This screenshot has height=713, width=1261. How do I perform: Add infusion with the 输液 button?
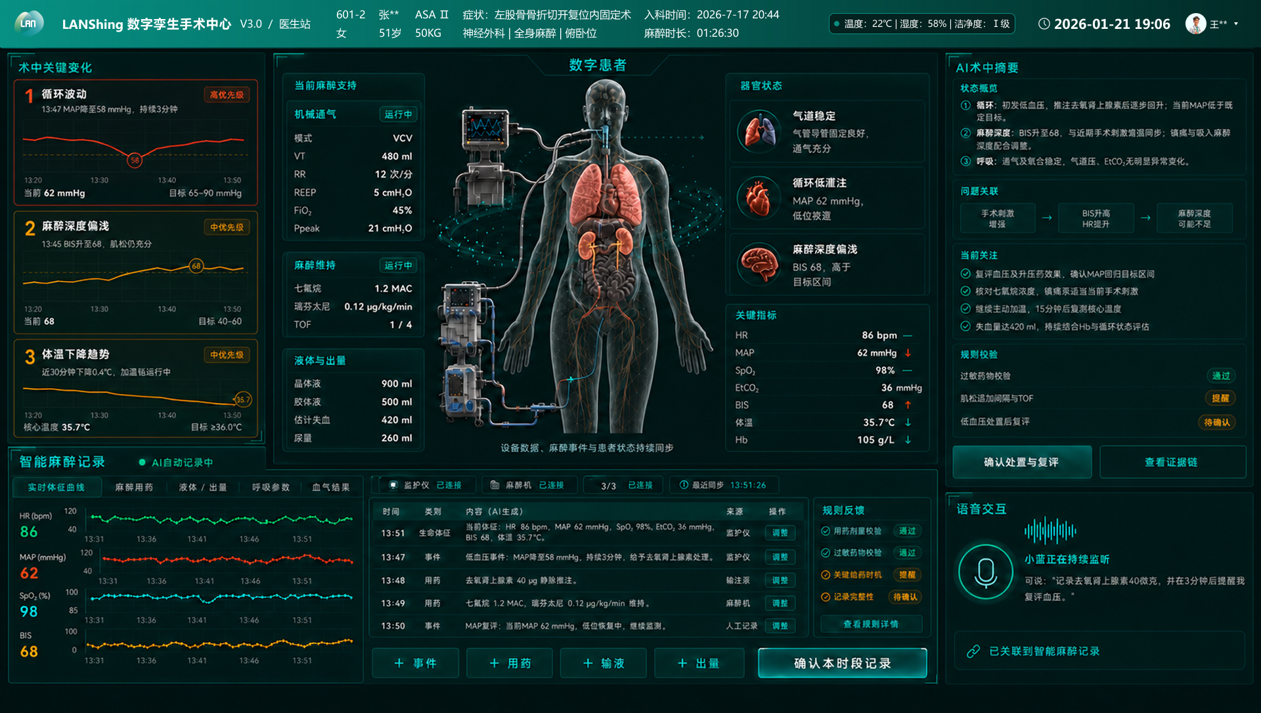coord(604,663)
